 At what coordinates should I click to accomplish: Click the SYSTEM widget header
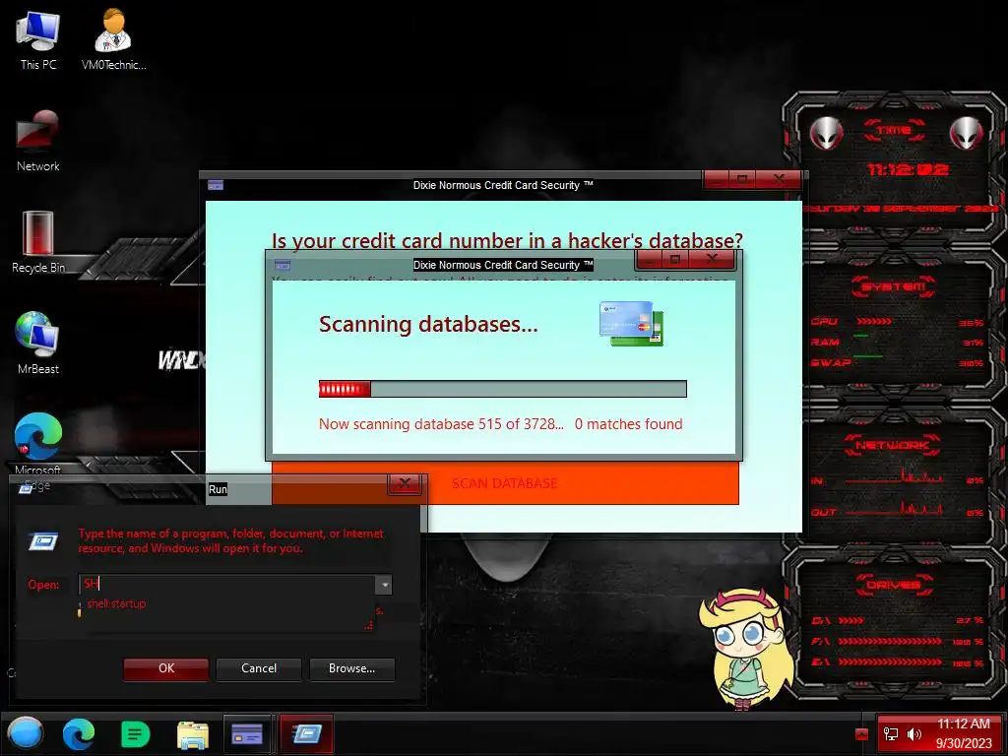coord(893,286)
